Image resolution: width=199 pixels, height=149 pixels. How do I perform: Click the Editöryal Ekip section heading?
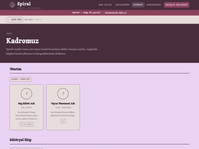(21, 140)
